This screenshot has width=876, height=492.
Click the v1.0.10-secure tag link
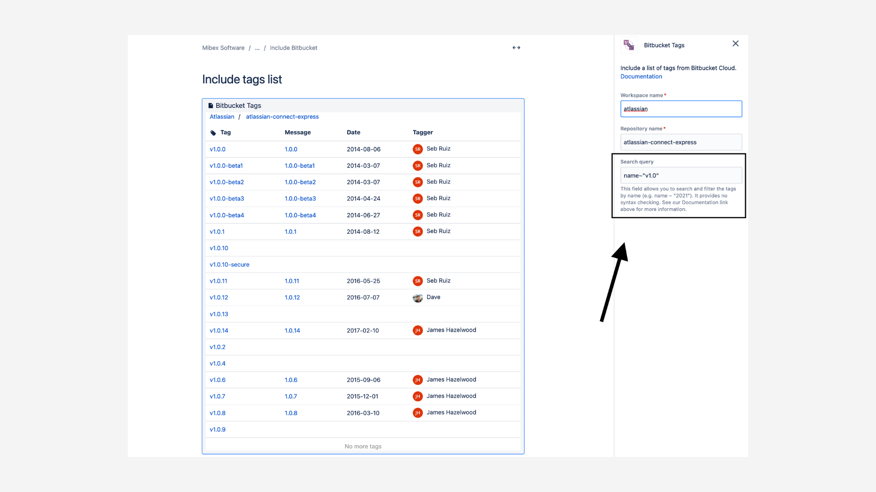coord(229,264)
